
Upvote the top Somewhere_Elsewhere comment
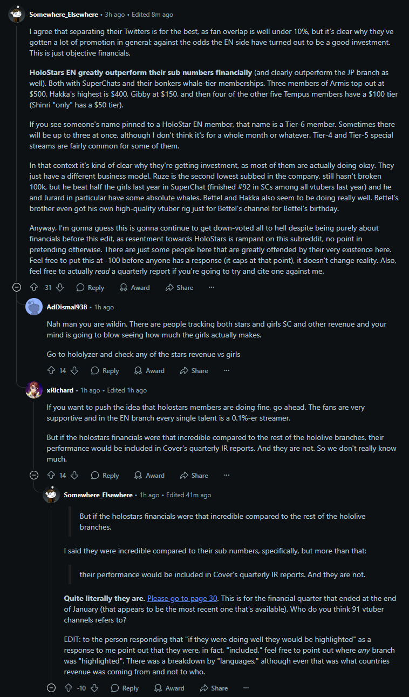34,288
